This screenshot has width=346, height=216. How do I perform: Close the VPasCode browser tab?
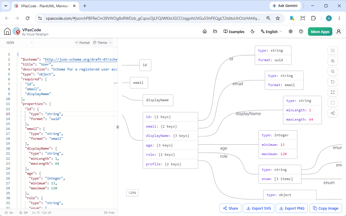point(75,6)
